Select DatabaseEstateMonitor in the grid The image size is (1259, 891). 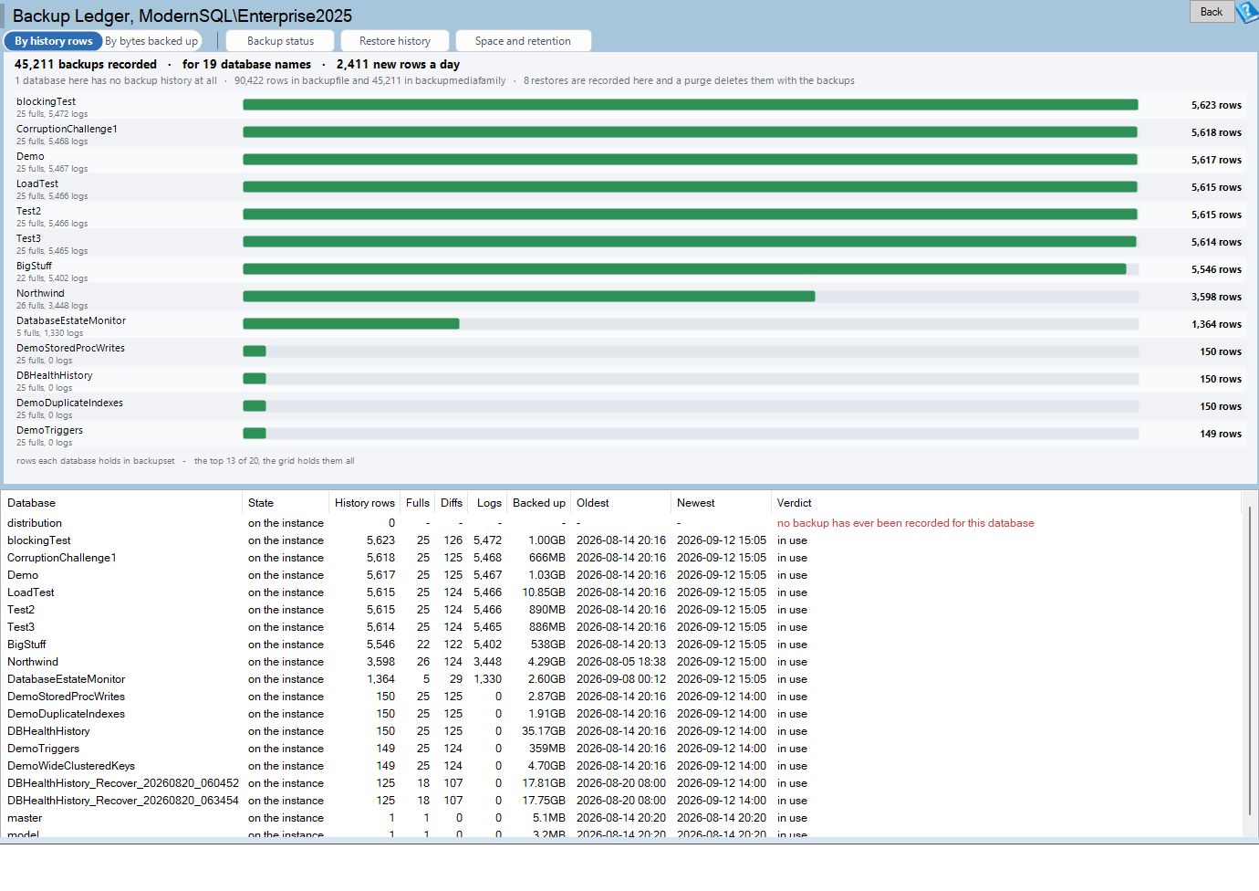620,679
